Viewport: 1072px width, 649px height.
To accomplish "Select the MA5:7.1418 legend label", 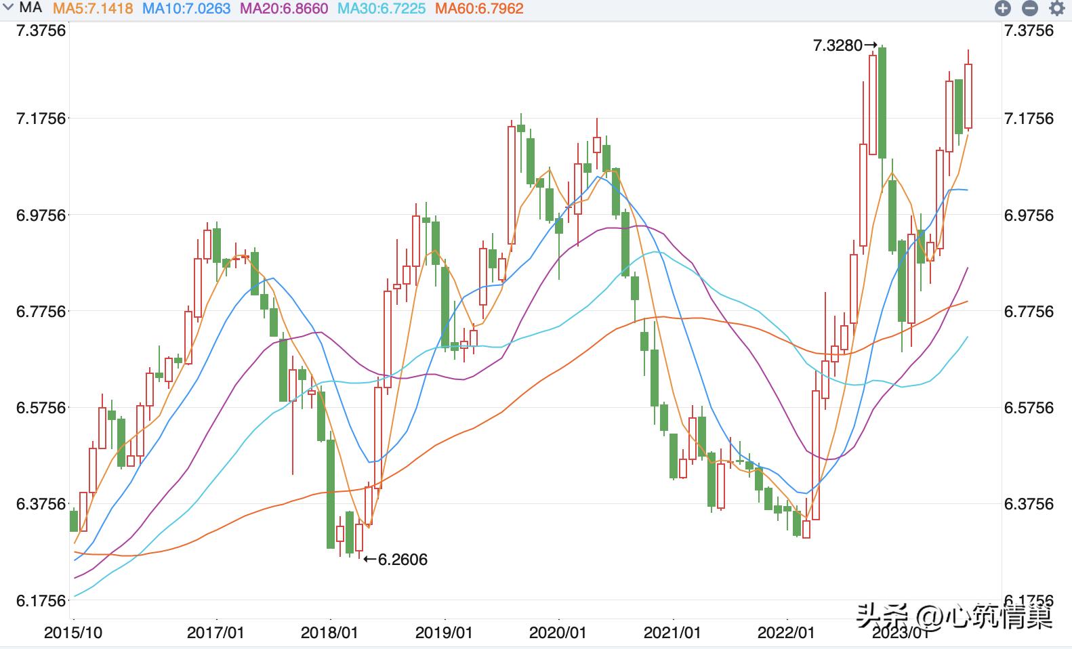I will tap(93, 9).
